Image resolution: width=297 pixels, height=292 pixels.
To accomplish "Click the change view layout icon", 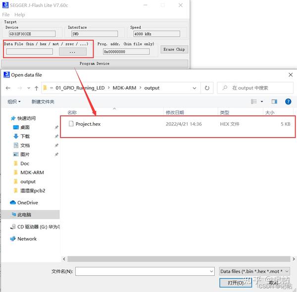I will click(254, 101).
